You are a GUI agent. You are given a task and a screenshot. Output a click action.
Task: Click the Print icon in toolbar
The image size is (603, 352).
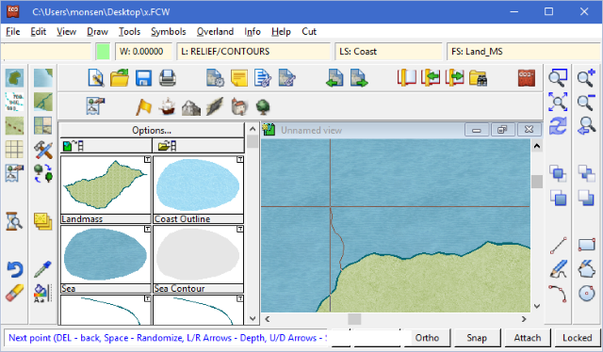pos(168,78)
